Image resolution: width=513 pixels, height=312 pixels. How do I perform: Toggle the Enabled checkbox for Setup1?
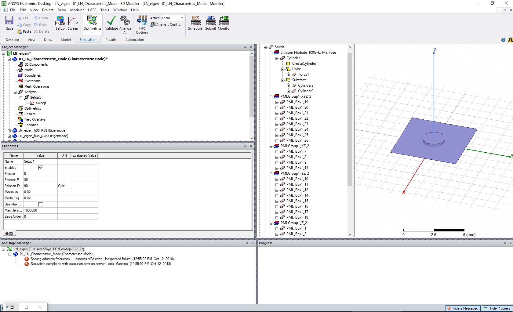[40, 168]
